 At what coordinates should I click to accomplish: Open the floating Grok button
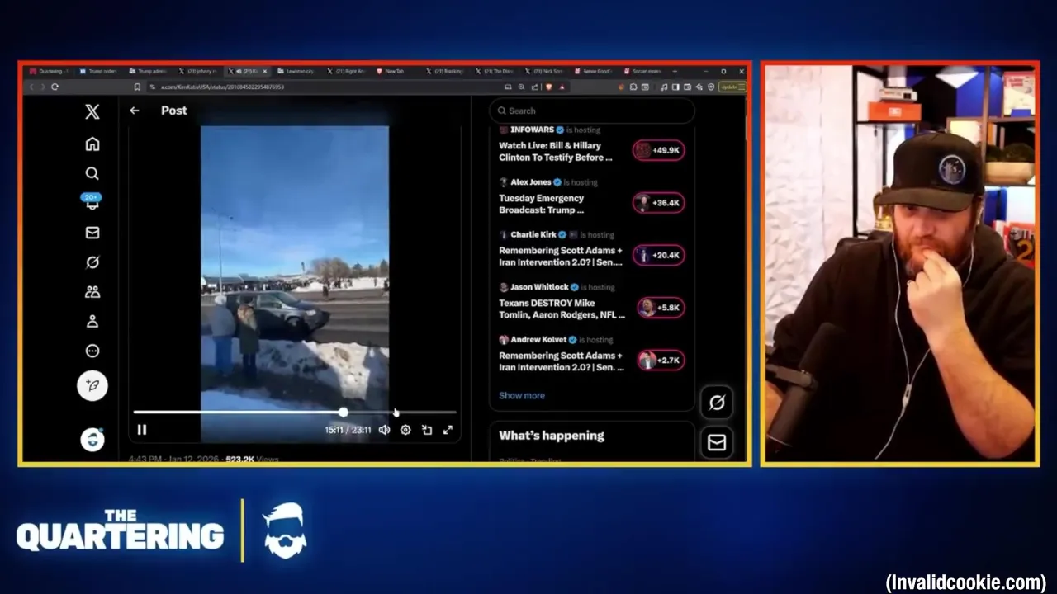click(716, 402)
